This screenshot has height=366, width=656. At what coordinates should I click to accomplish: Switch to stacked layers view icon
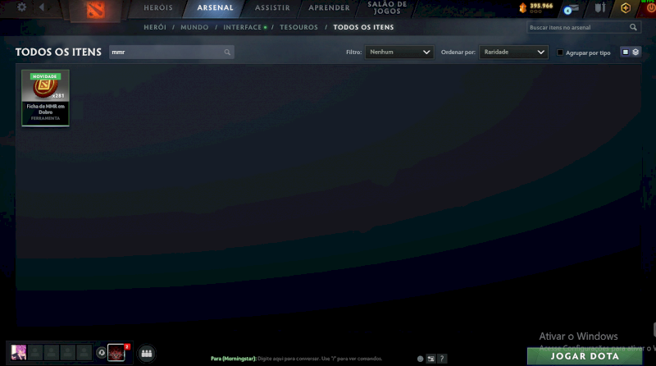635,52
